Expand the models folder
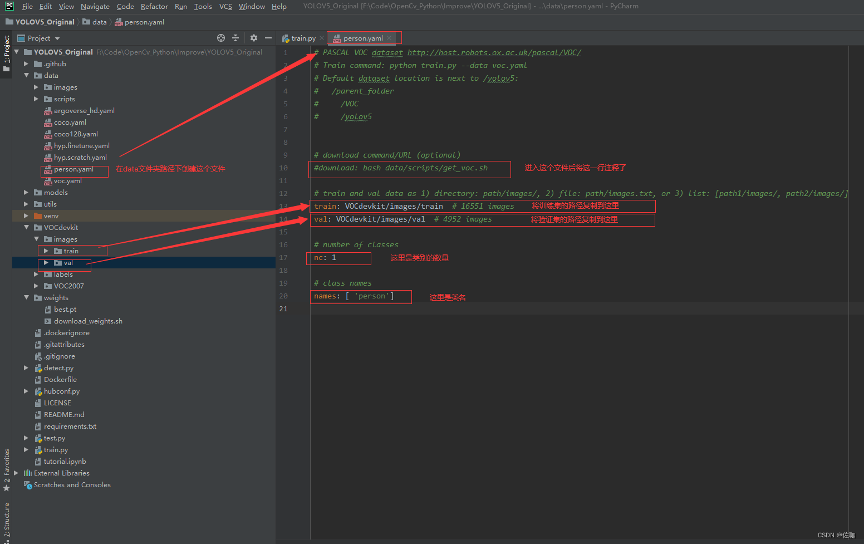 tap(26, 192)
